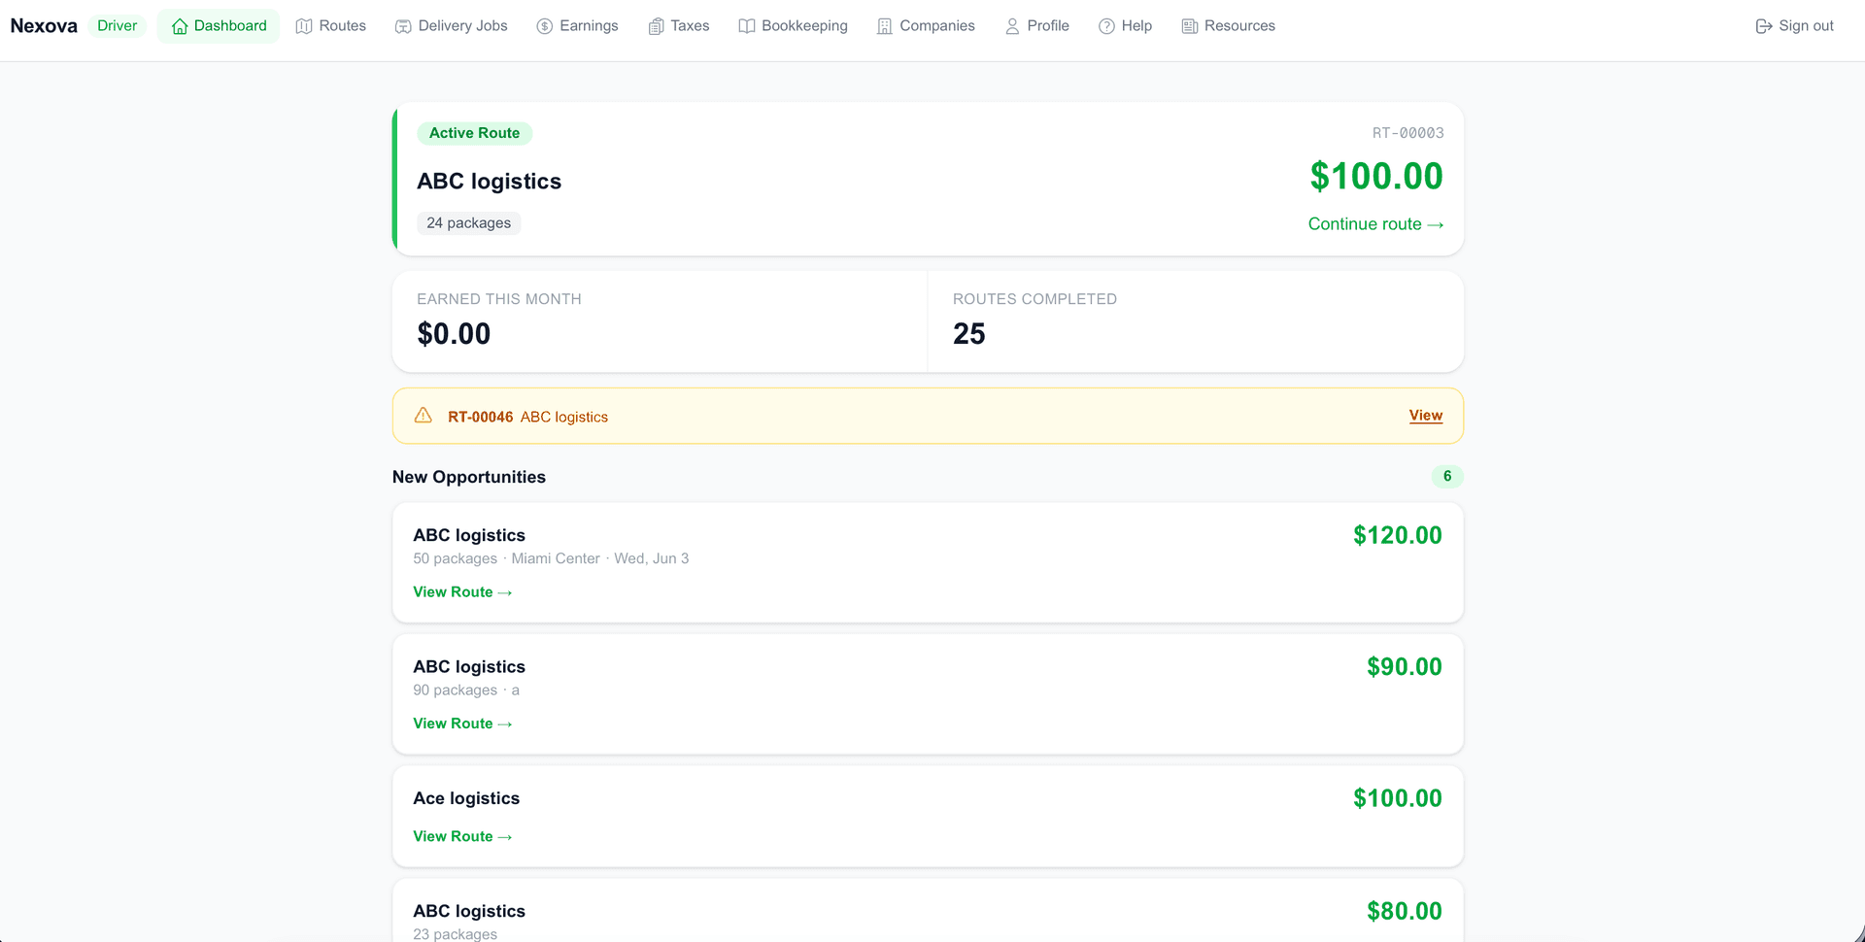Click the '90 packages · a' details line

466,690
